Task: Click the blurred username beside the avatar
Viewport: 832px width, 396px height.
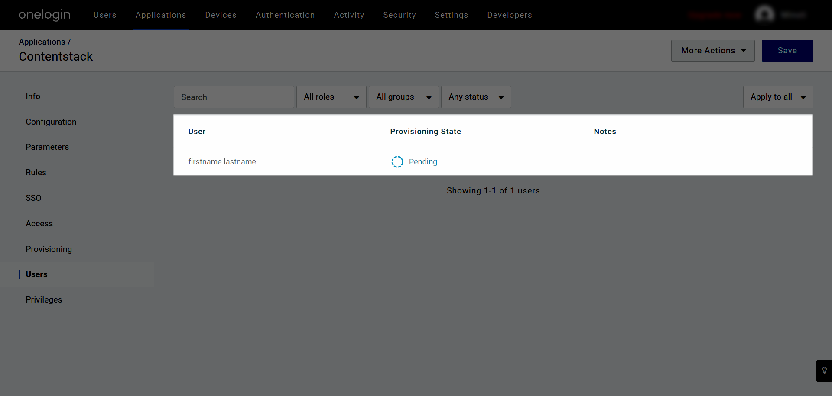Action: [x=793, y=15]
